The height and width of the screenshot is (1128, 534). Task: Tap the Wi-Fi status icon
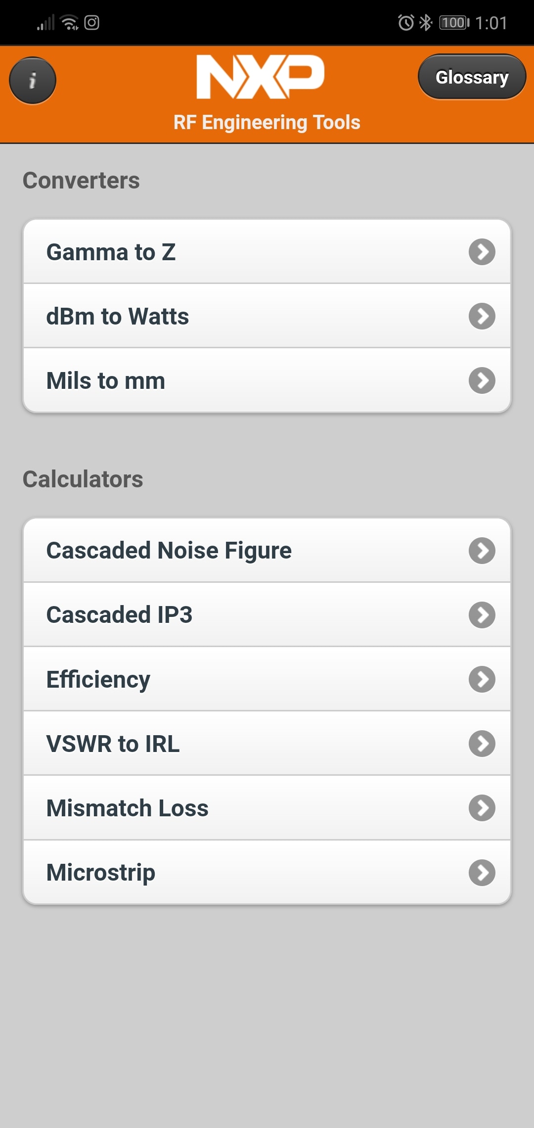69,23
